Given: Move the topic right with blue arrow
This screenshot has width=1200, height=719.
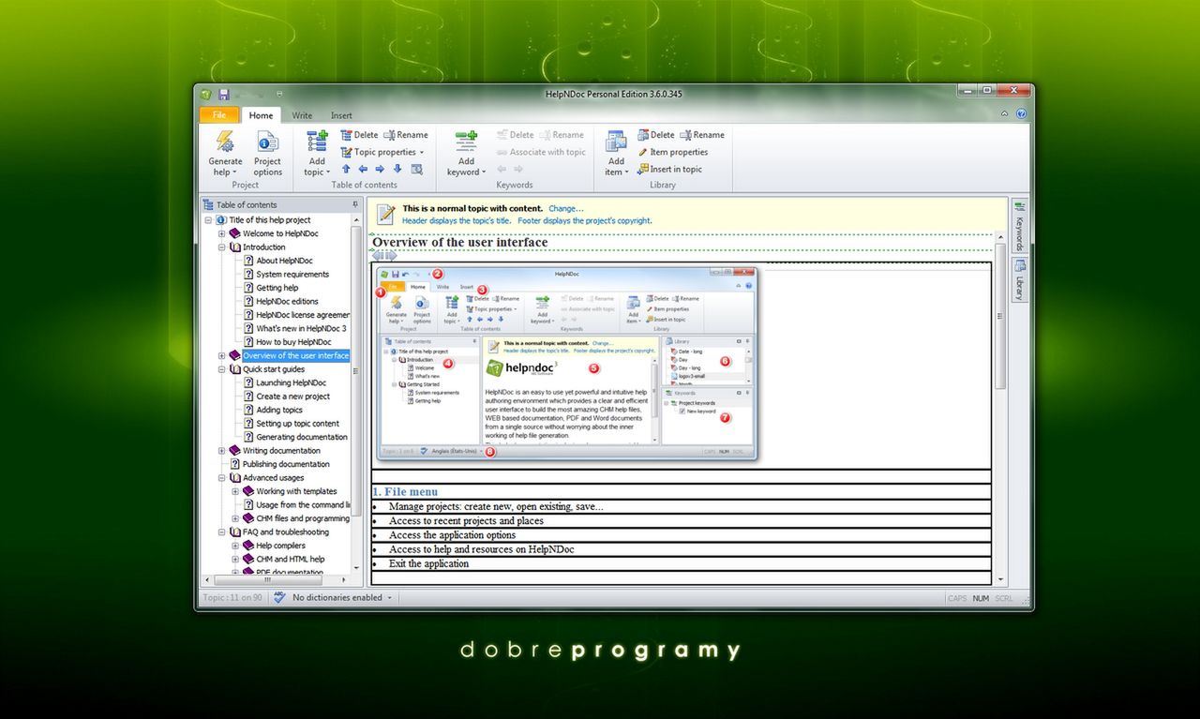Looking at the screenshot, I should click(x=380, y=169).
